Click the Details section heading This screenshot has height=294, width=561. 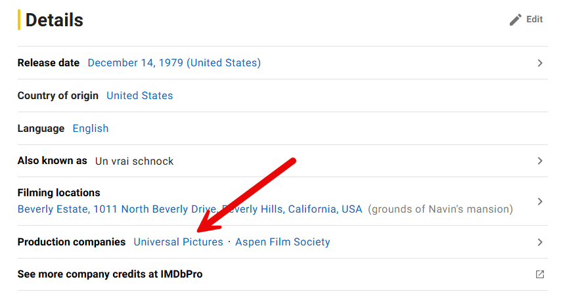pos(55,20)
